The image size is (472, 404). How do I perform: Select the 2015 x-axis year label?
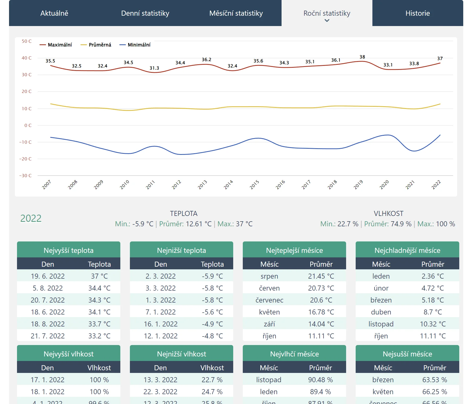254,184
